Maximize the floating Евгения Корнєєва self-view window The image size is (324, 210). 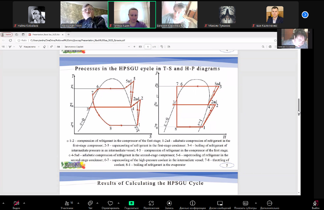[x=299, y=32]
